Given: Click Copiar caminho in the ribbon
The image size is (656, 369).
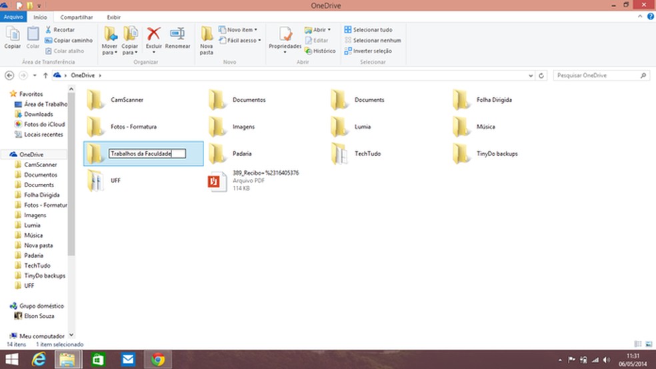Looking at the screenshot, I should (x=69, y=41).
